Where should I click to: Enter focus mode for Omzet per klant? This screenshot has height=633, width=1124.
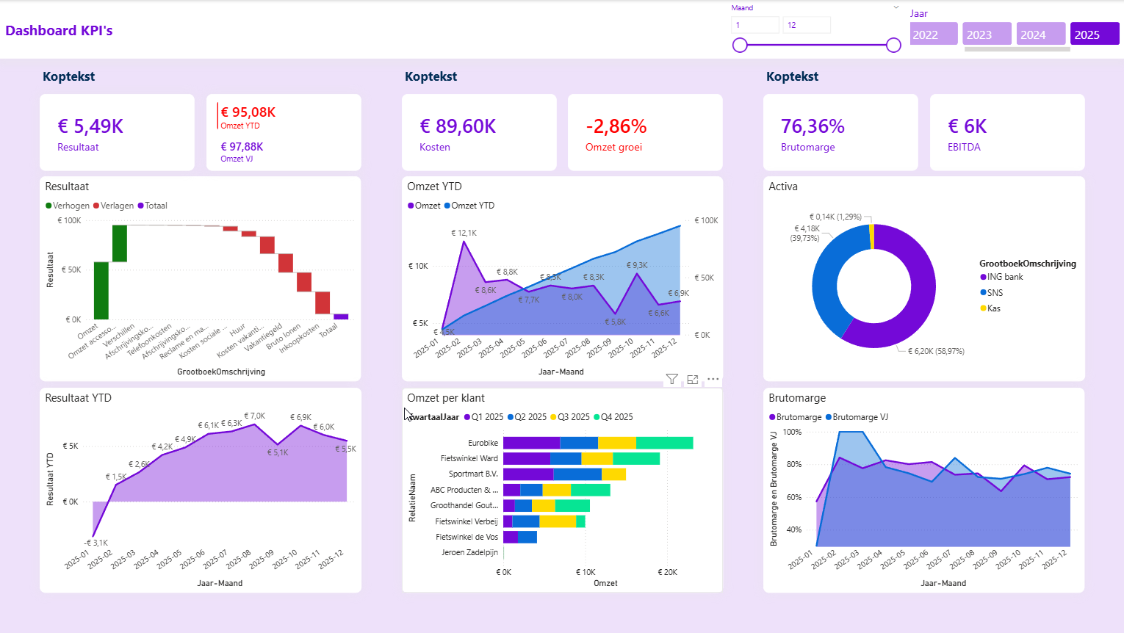tap(692, 379)
